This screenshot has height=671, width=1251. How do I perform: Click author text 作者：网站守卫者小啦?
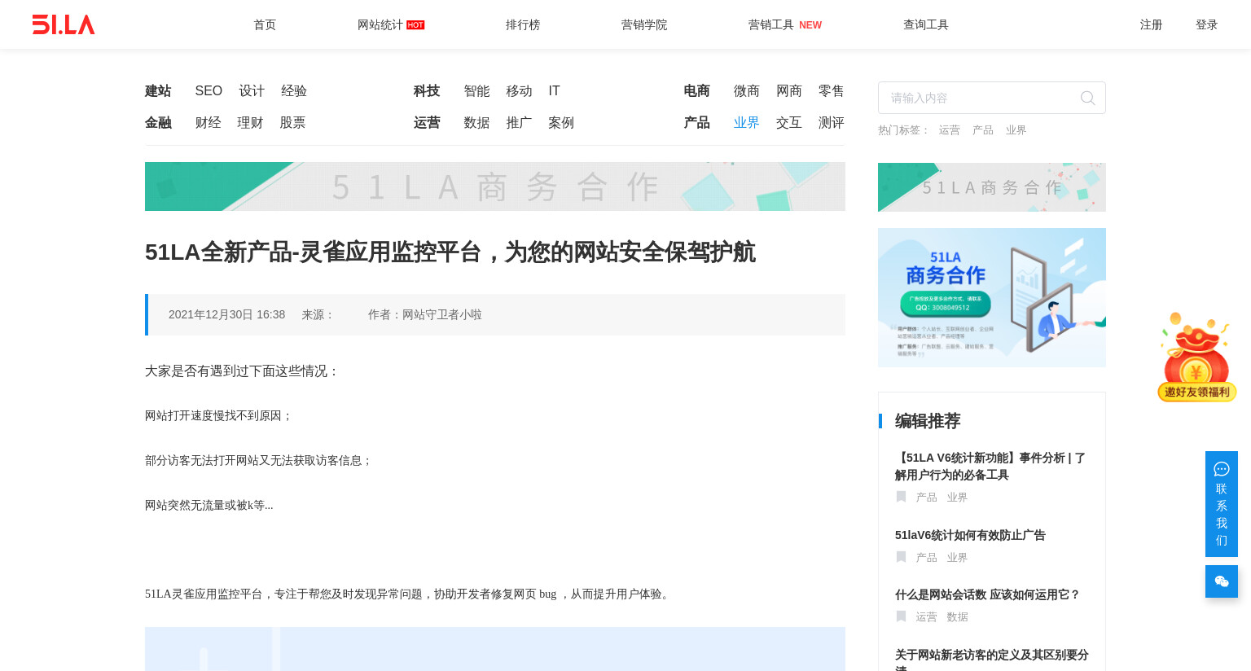425,314
